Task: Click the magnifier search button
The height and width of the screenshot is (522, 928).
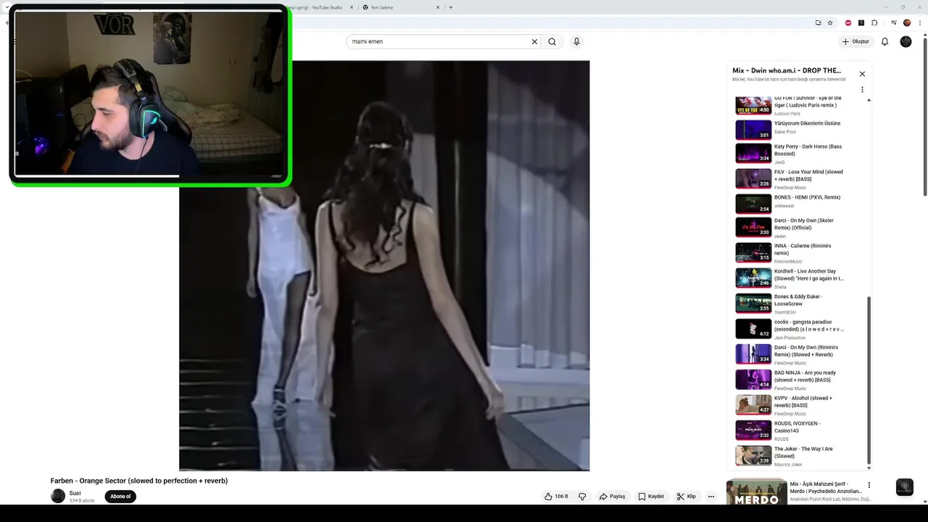Action: 552,41
